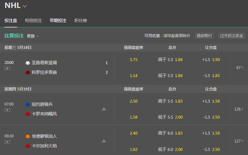Open stats chart for Oilers vs Flames match
The image size is (248, 155).
(x=104, y=141)
